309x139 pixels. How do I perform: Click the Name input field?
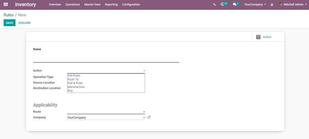pos(106,58)
